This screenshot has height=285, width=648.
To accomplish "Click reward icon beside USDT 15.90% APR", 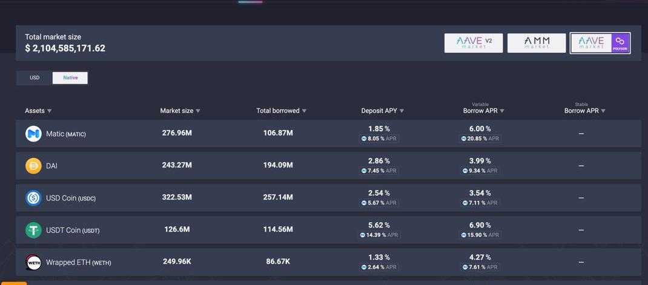I will tap(464, 235).
